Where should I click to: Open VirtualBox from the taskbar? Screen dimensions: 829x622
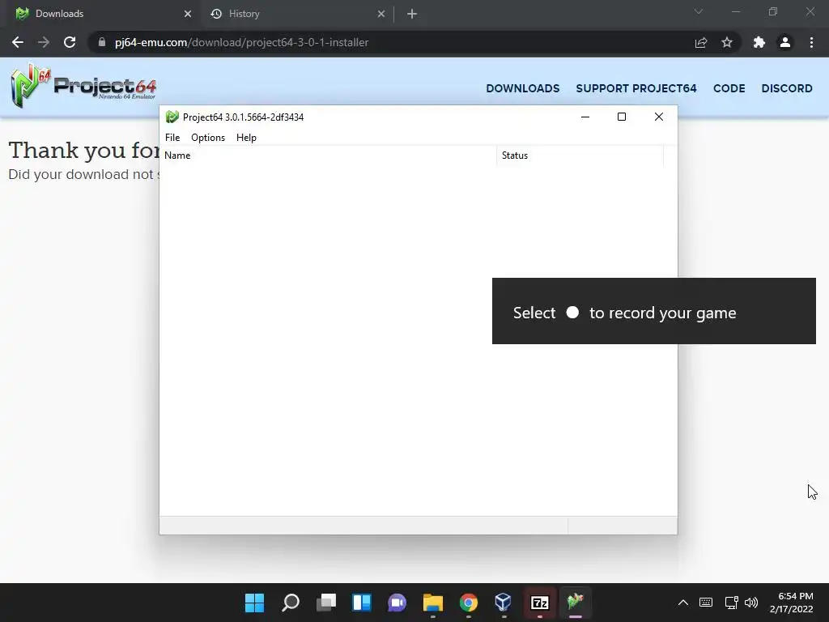click(x=504, y=603)
